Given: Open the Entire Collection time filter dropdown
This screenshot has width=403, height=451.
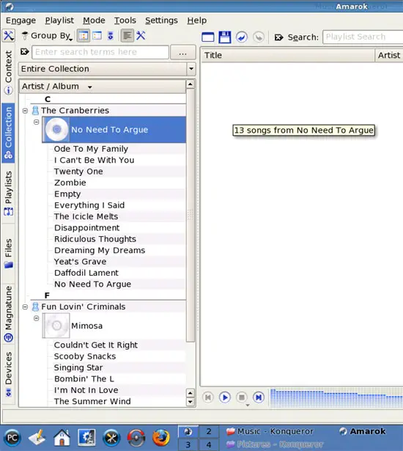Looking at the screenshot, I should click(x=107, y=69).
